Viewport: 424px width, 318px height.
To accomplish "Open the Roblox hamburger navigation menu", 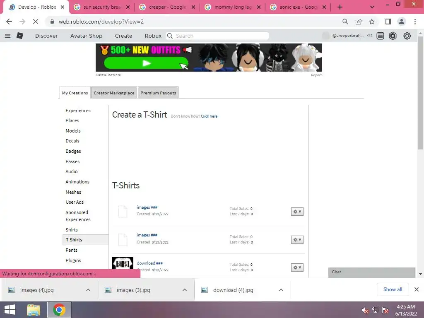I will point(7,36).
